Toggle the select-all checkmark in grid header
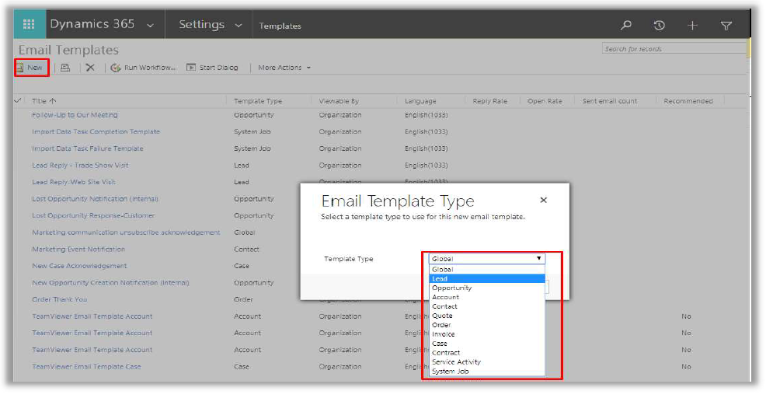 [x=19, y=101]
